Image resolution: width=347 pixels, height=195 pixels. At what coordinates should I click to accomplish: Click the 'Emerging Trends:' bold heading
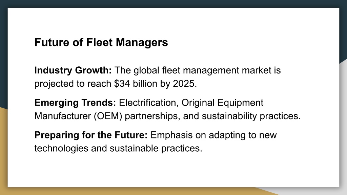(x=75, y=103)
